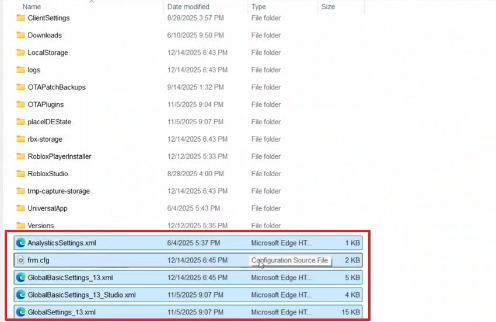
Task: Click the 11/5/2025 9:04 PM date cell
Action: click(195, 104)
